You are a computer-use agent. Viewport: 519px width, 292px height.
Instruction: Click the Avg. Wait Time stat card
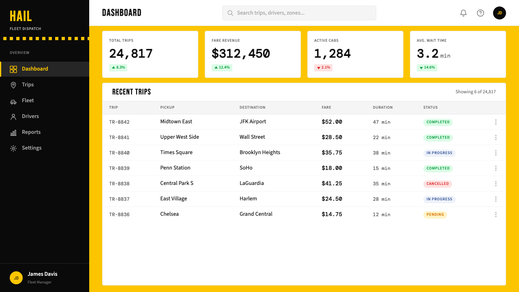click(x=458, y=54)
